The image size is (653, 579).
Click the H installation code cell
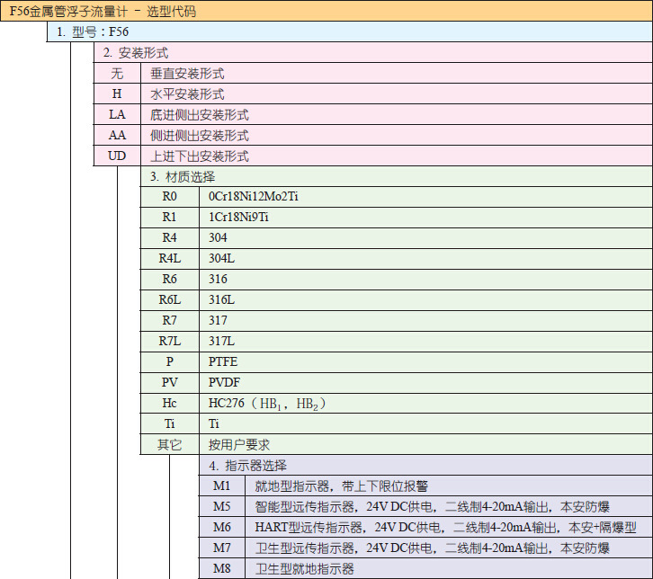coord(117,94)
